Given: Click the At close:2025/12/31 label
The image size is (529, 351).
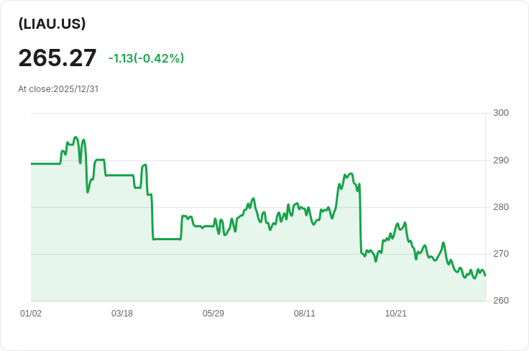Looking at the screenshot, I should point(57,89).
